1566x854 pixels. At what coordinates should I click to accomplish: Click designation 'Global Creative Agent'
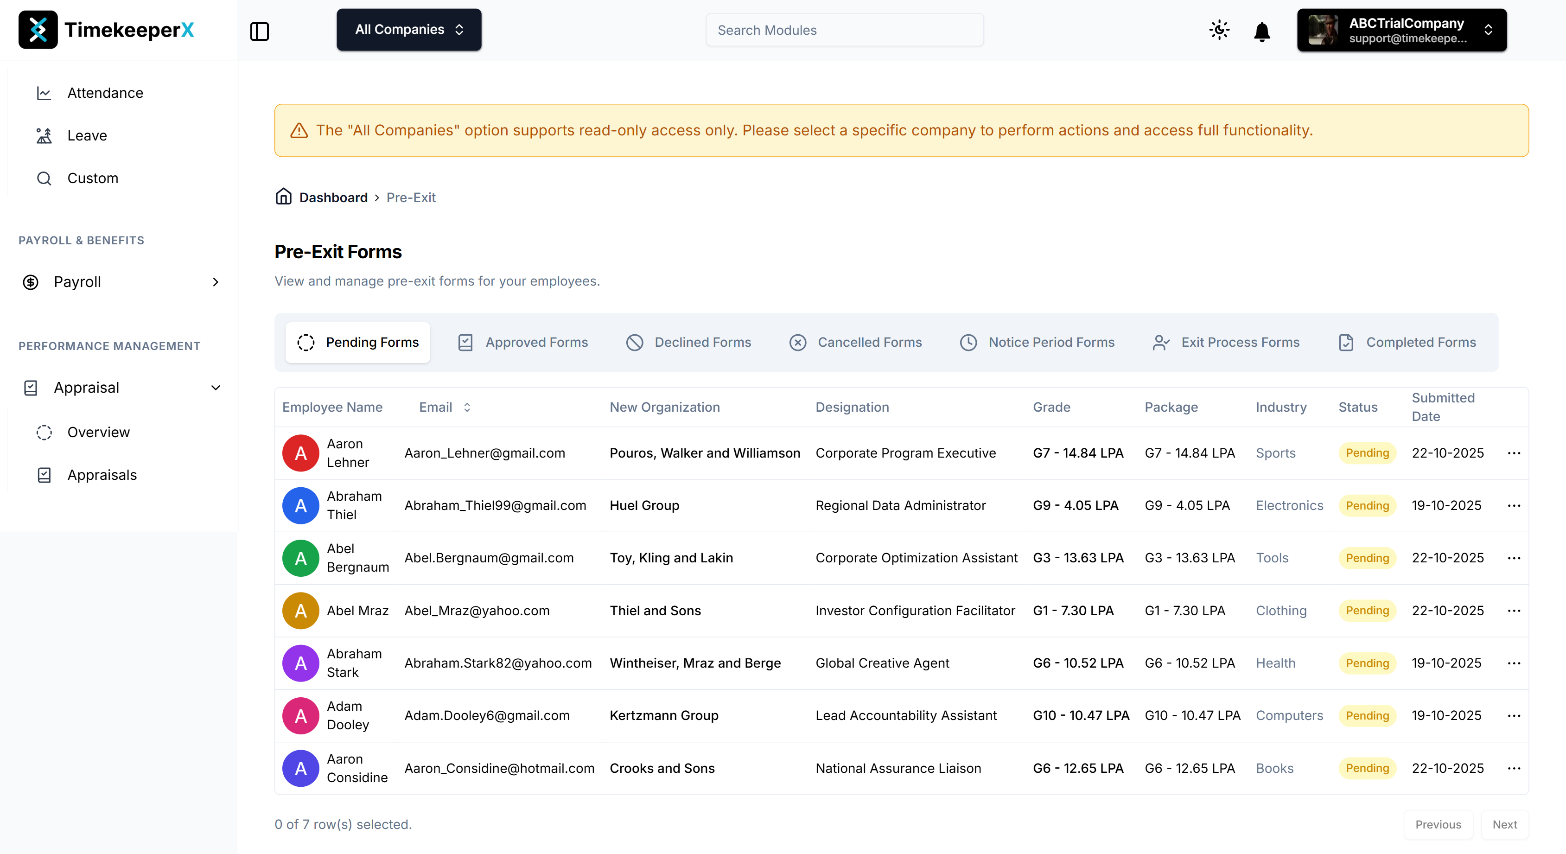coord(882,663)
